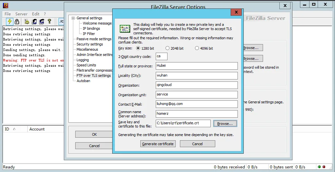Click 'Sending settings, please wait' log line
This screenshot has height=172, width=335.
pyautogui.click(x=33, y=50)
